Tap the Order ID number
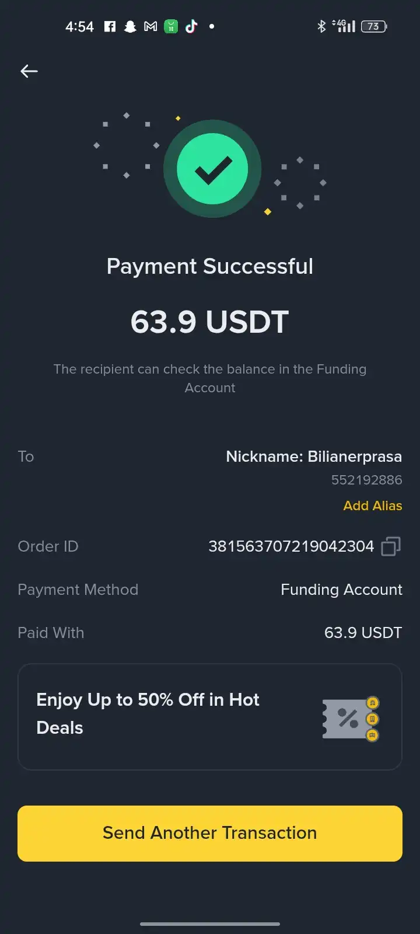This screenshot has width=420, height=934. 291,546
